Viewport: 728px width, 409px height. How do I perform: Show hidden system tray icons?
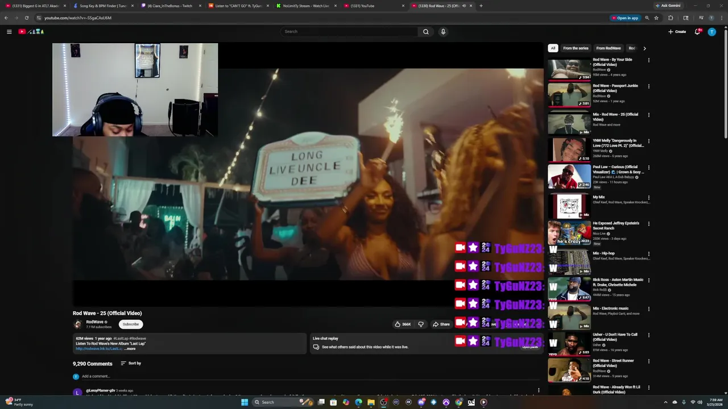tap(665, 402)
